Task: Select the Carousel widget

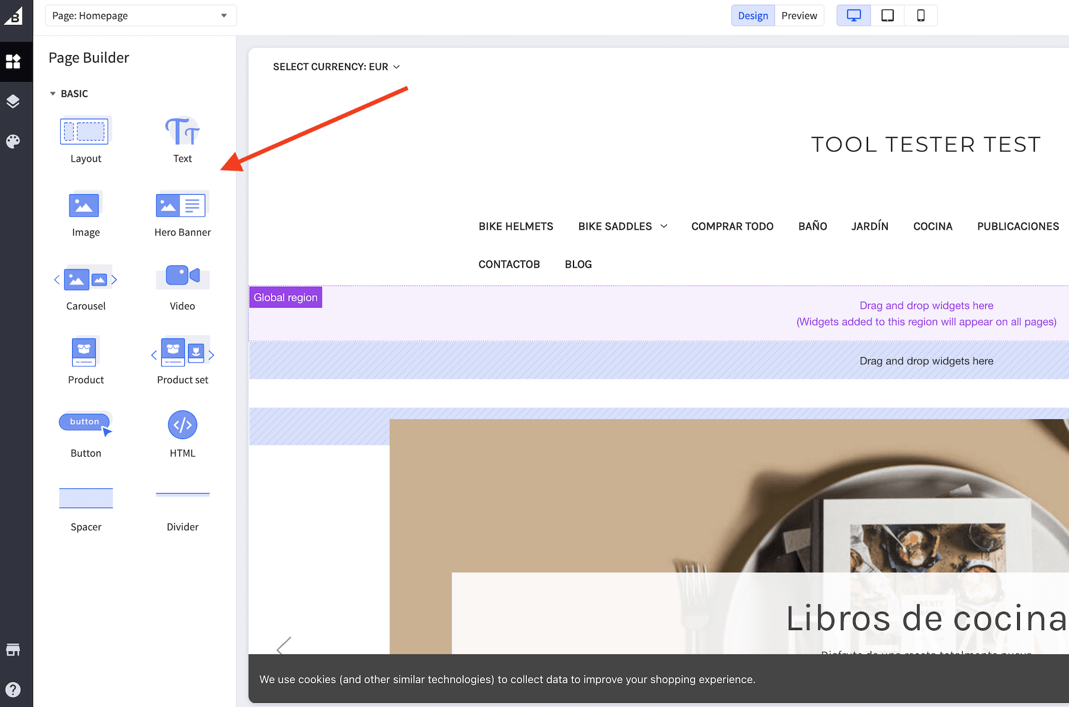Action: pos(86,288)
